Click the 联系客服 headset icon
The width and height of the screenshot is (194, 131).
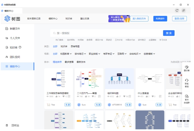[187, 81]
